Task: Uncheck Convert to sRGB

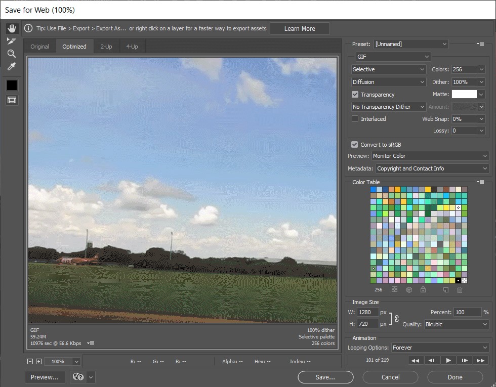Action: coord(355,145)
